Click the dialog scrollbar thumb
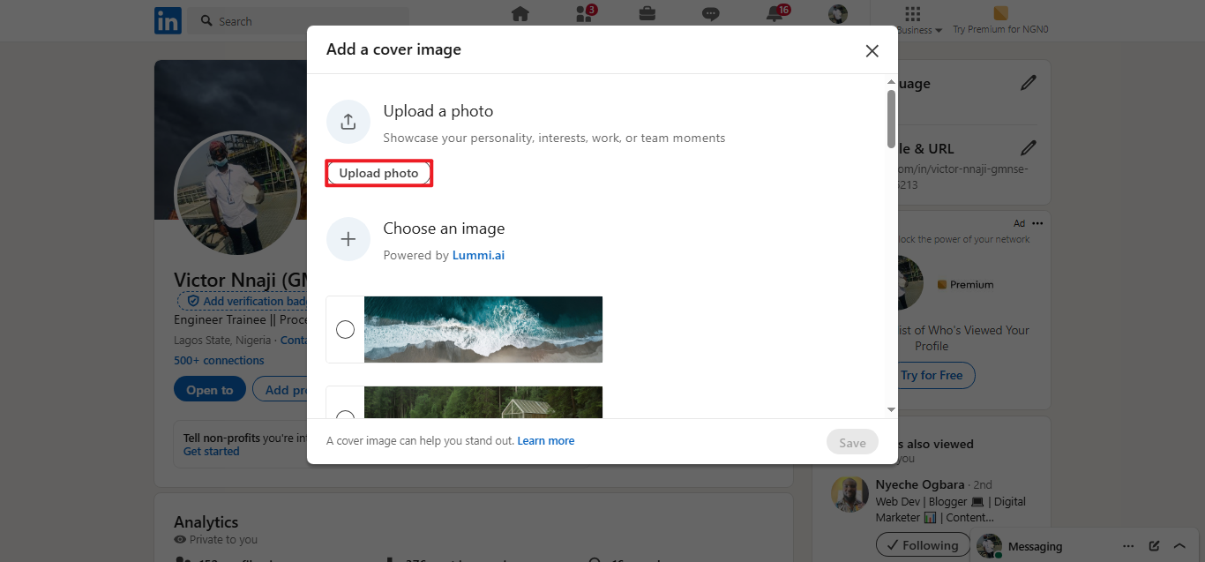1205x562 pixels. [891, 118]
